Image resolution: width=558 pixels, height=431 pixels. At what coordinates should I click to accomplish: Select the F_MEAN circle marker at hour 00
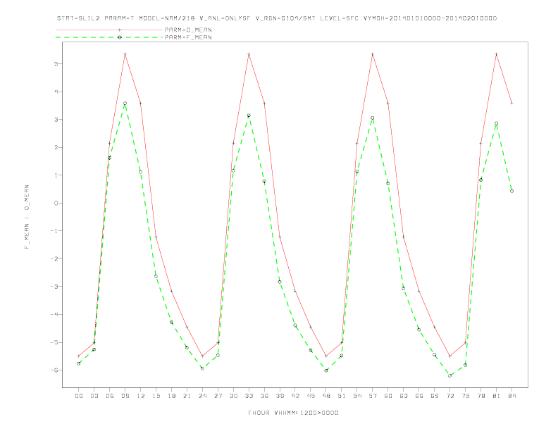(x=79, y=363)
